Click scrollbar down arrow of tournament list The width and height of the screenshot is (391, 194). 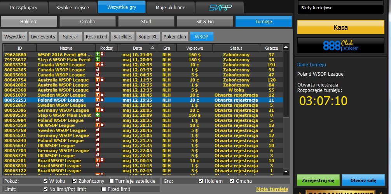tap(286, 171)
